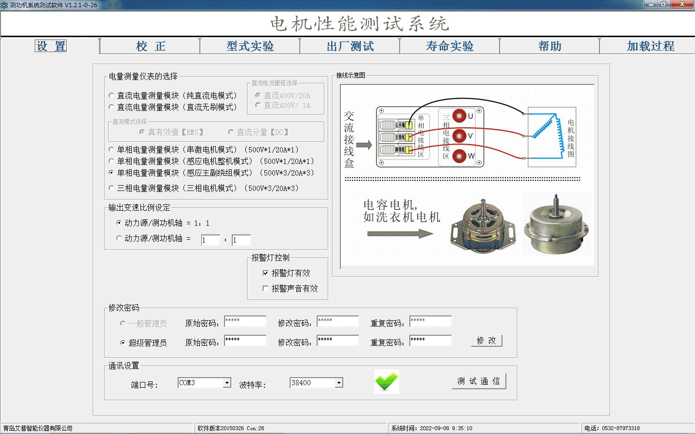Select the 纯直流电模式 measurement module option

[111, 95]
